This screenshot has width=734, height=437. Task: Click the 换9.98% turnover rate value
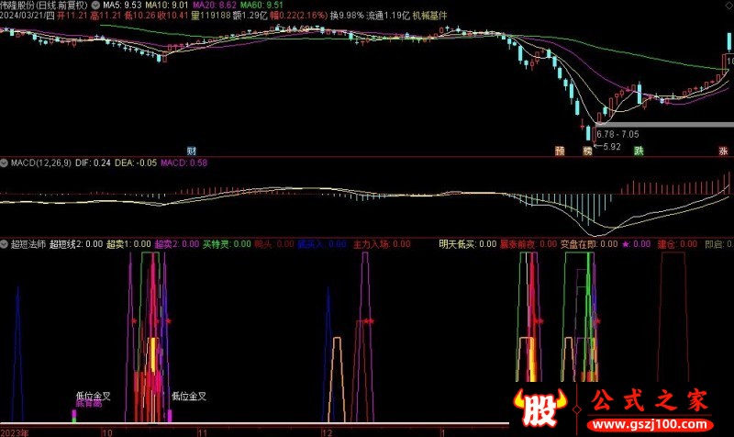pyautogui.click(x=347, y=16)
